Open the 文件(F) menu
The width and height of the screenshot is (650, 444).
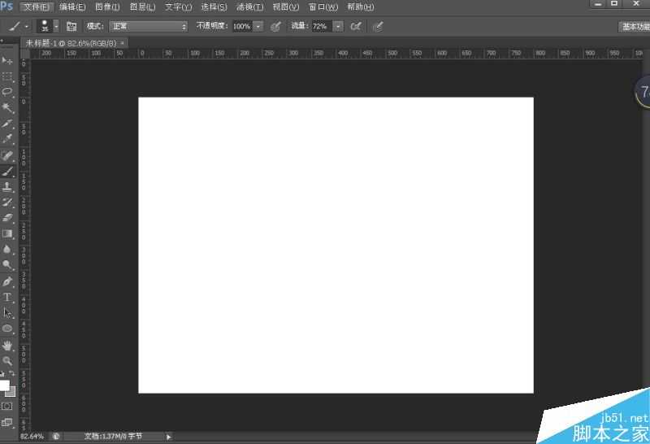pyautogui.click(x=37, y=7)
